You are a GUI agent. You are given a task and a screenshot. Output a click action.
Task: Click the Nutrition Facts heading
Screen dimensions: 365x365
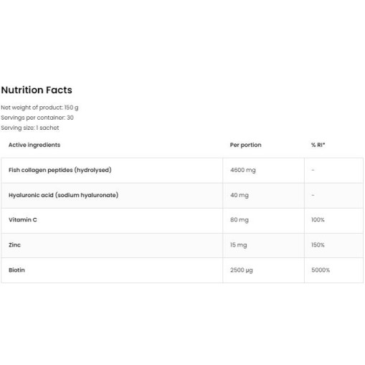pos(37,90)
